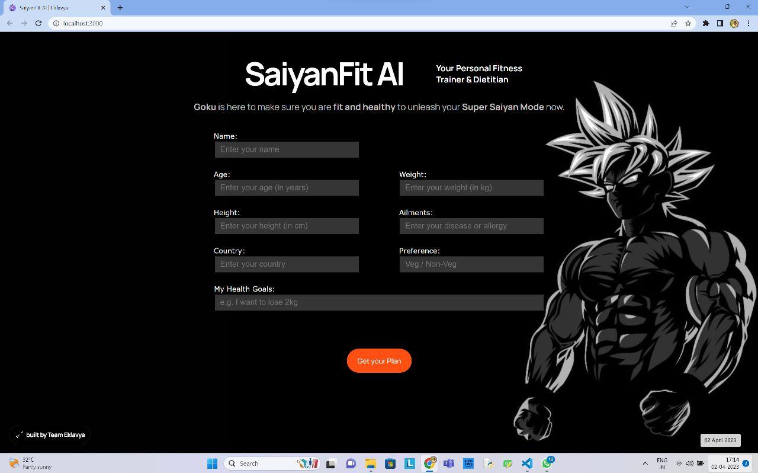Open the built by Team Eklavya badge
Viewport: 758px width, 473px height.
(50, 435)
